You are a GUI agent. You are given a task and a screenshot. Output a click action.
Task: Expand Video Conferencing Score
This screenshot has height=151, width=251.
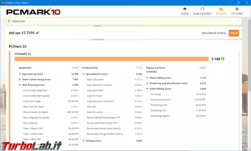(x=20, y=80)
